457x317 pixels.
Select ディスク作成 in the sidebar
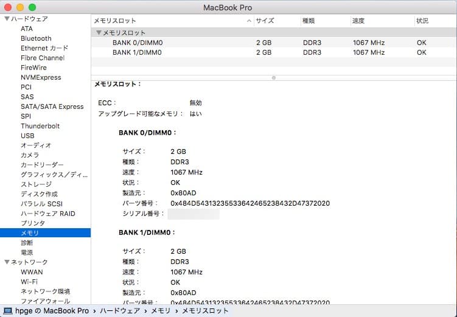click(39, 194)
